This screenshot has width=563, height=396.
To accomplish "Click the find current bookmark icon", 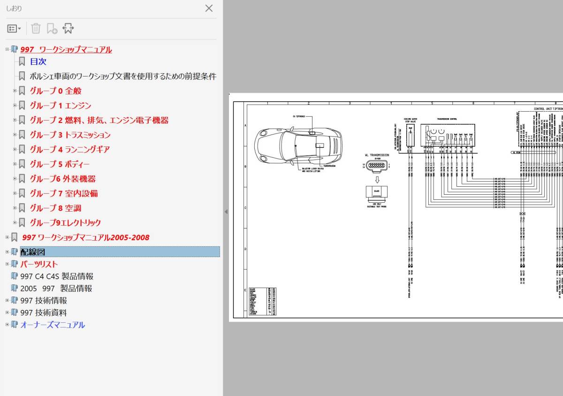I will (x=68, y=29).
